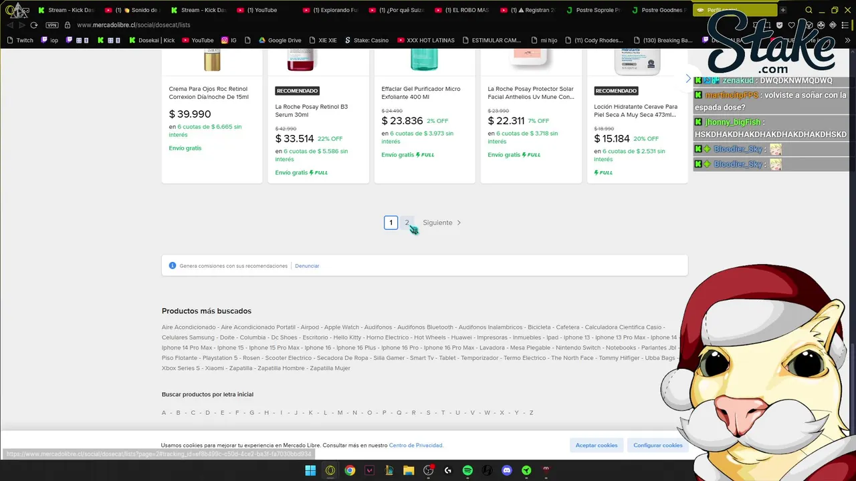Open File Explorer from the taskbar
The image size is (856, 481).
409,470
